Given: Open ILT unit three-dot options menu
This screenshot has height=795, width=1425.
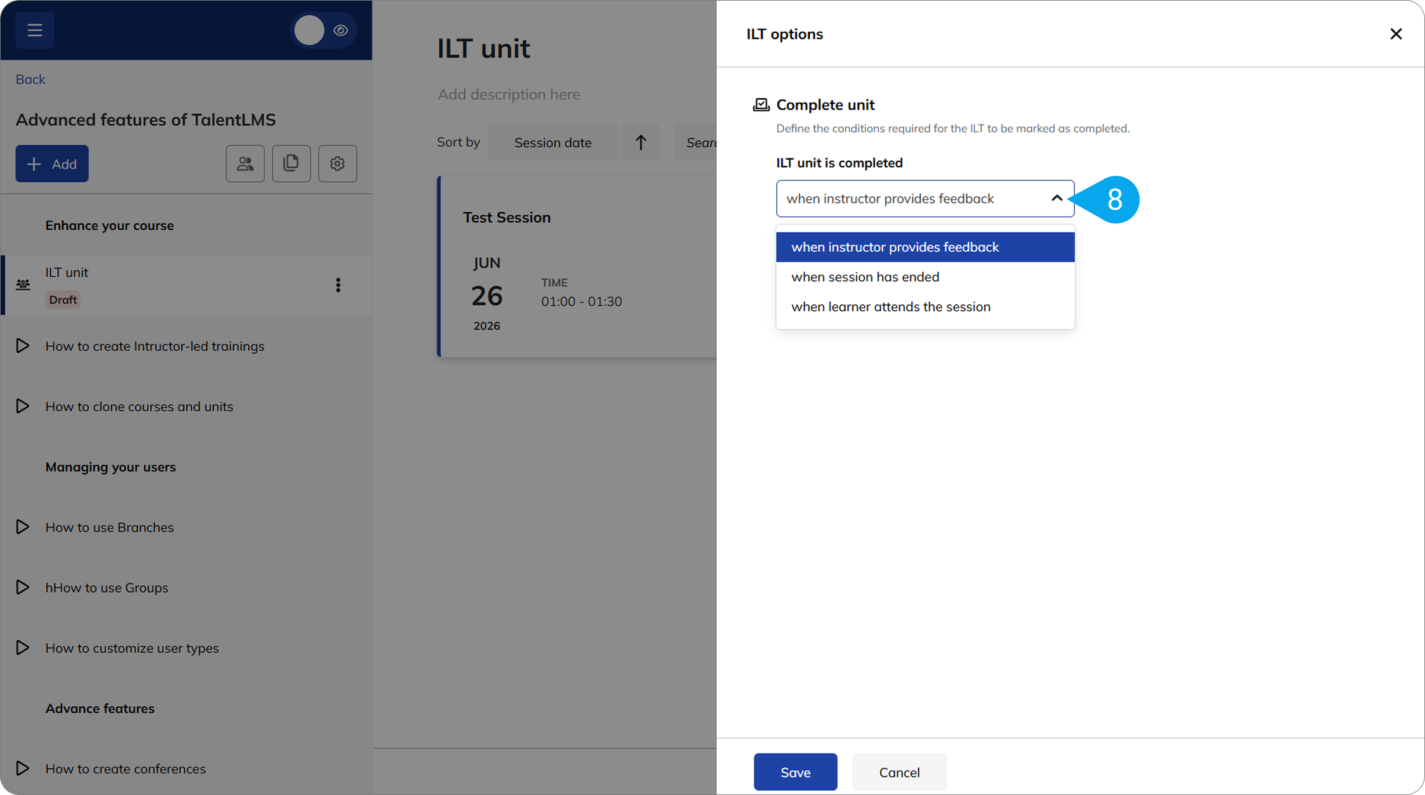Looking at the screenshot, I should point(338,285).
